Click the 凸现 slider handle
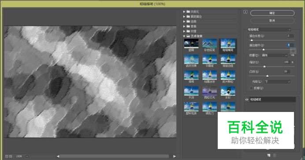This screenshot has height=160, width=305. tap(267, 76)
